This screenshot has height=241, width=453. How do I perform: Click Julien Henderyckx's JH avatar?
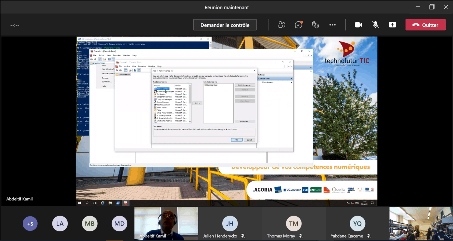(x=230, y=224)
